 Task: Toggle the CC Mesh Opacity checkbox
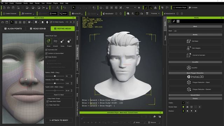(51, 22)
